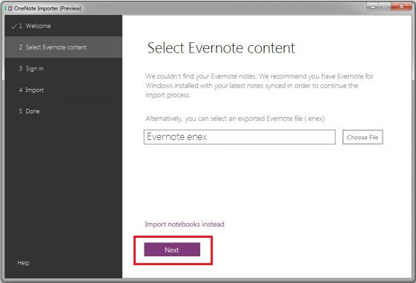Go to step 1 Welcome
The height and width of the screenshot is (283, 416).
pyautogui.click(x=63, y=26)
